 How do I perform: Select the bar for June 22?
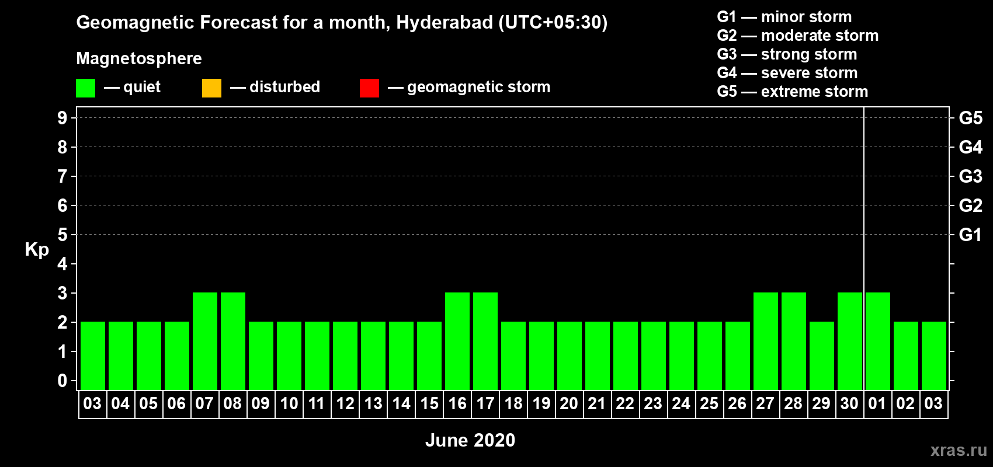point(626,356)
